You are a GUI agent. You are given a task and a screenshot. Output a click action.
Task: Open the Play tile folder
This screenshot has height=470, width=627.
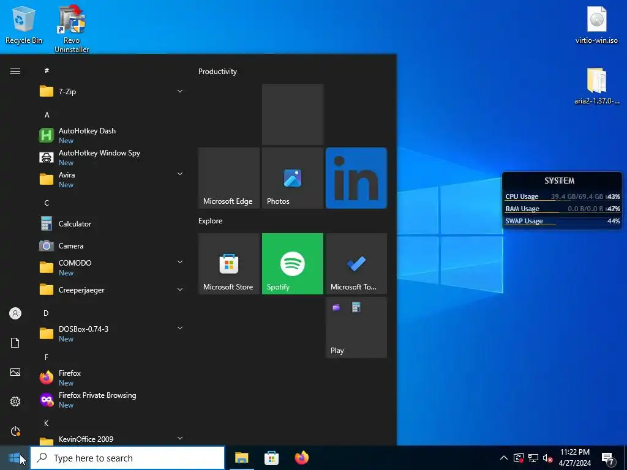click(356, 327)
